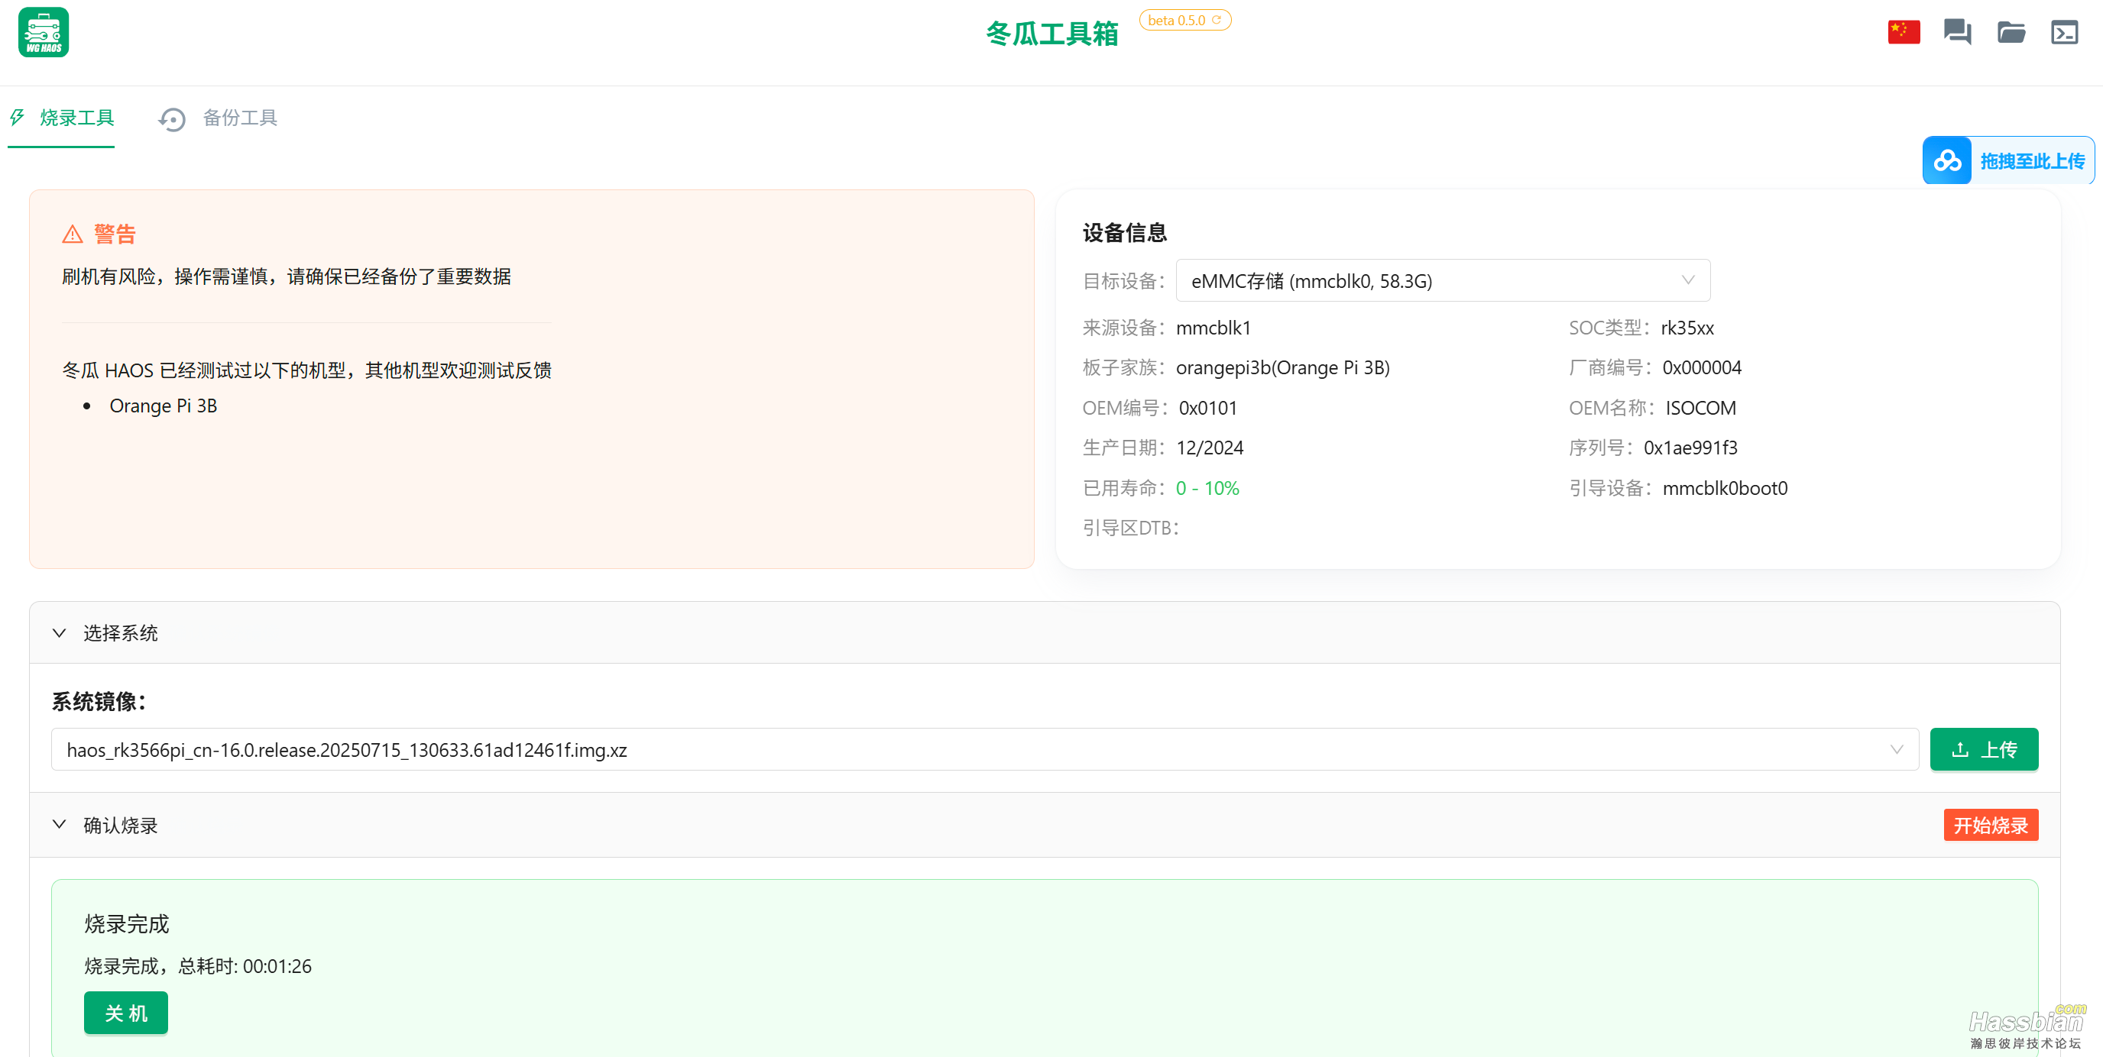Image resolution: width=2103 pixels, height=1057 pixels.
Task: Click the 设备信息 heading
Action: [x=1124, y=234]
